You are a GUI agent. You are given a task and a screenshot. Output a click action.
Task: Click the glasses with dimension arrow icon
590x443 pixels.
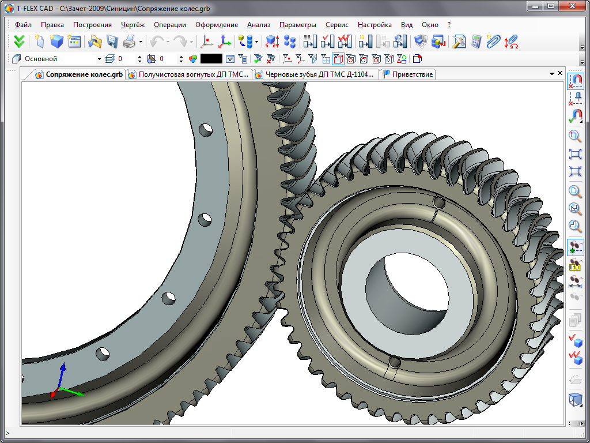click(575, 281)
